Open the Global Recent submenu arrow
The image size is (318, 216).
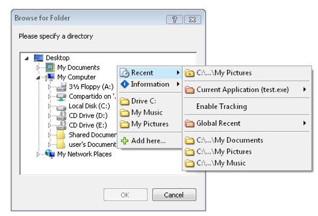pyautogui.click(x=304, y=123)
